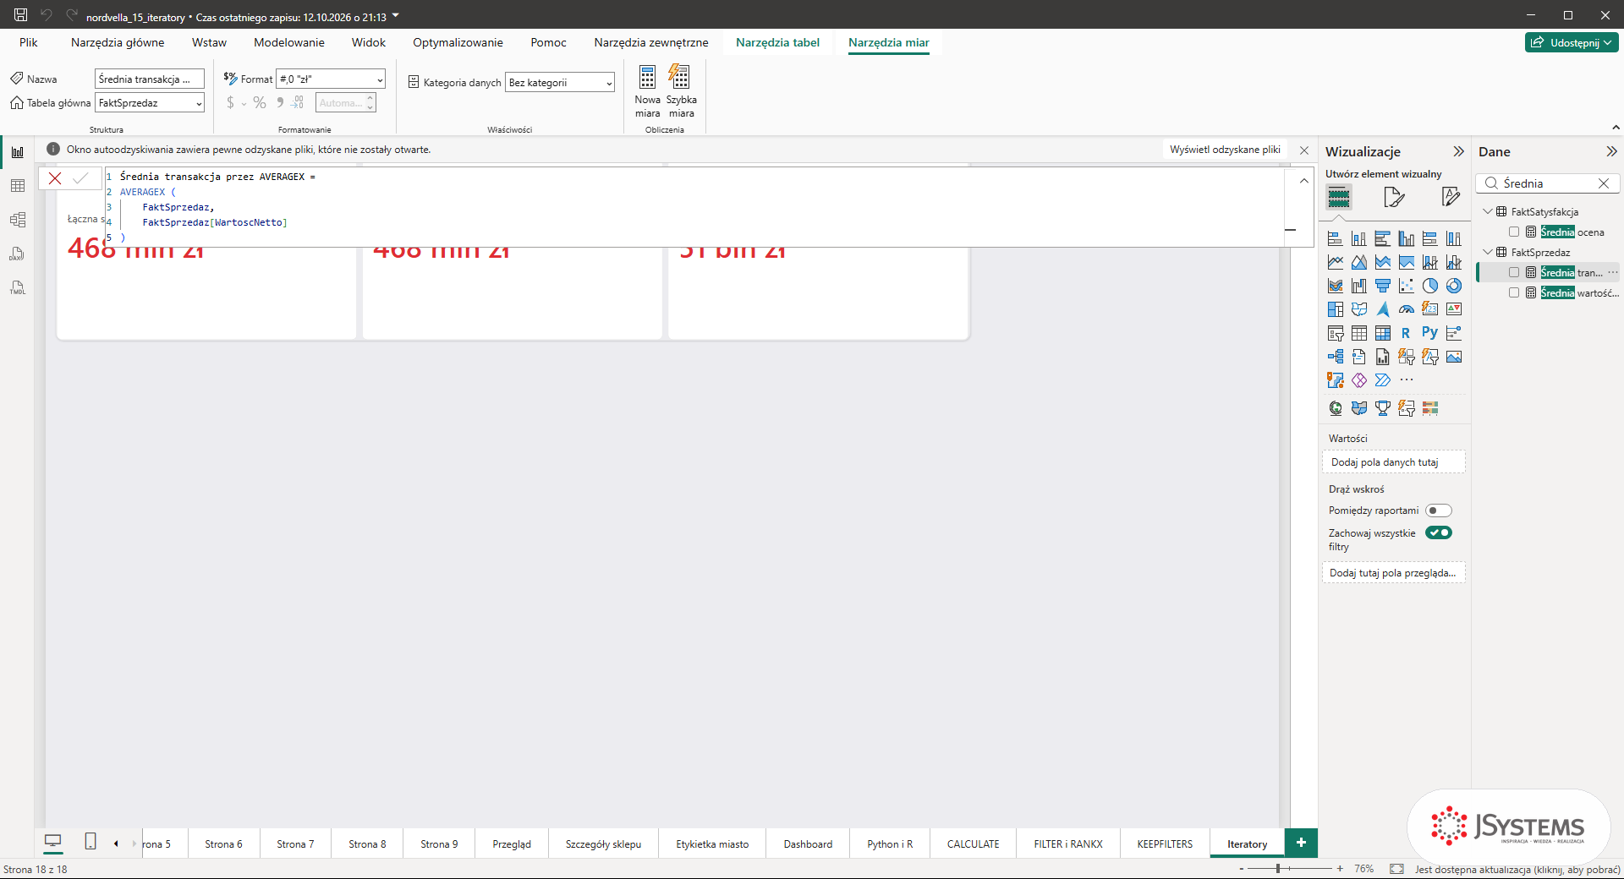Click Wyświetl odzyskane pliki button

pyautogui.click(x=1225, y=150)
